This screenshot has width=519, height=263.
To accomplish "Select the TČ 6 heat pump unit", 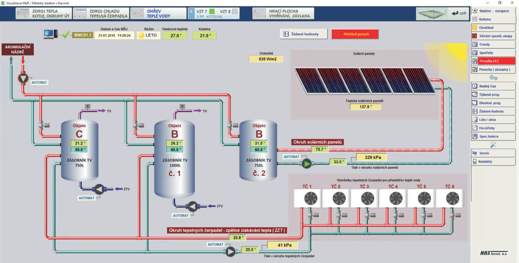I will pyautogui.click(x=452, y=198).
